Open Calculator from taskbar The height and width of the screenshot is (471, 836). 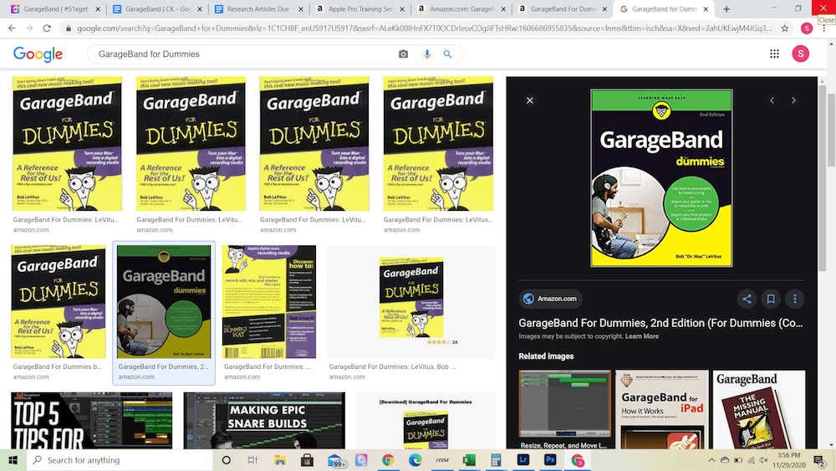[497, 460]
